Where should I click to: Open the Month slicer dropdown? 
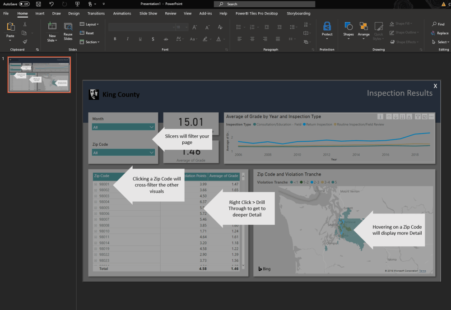point(152,127)
